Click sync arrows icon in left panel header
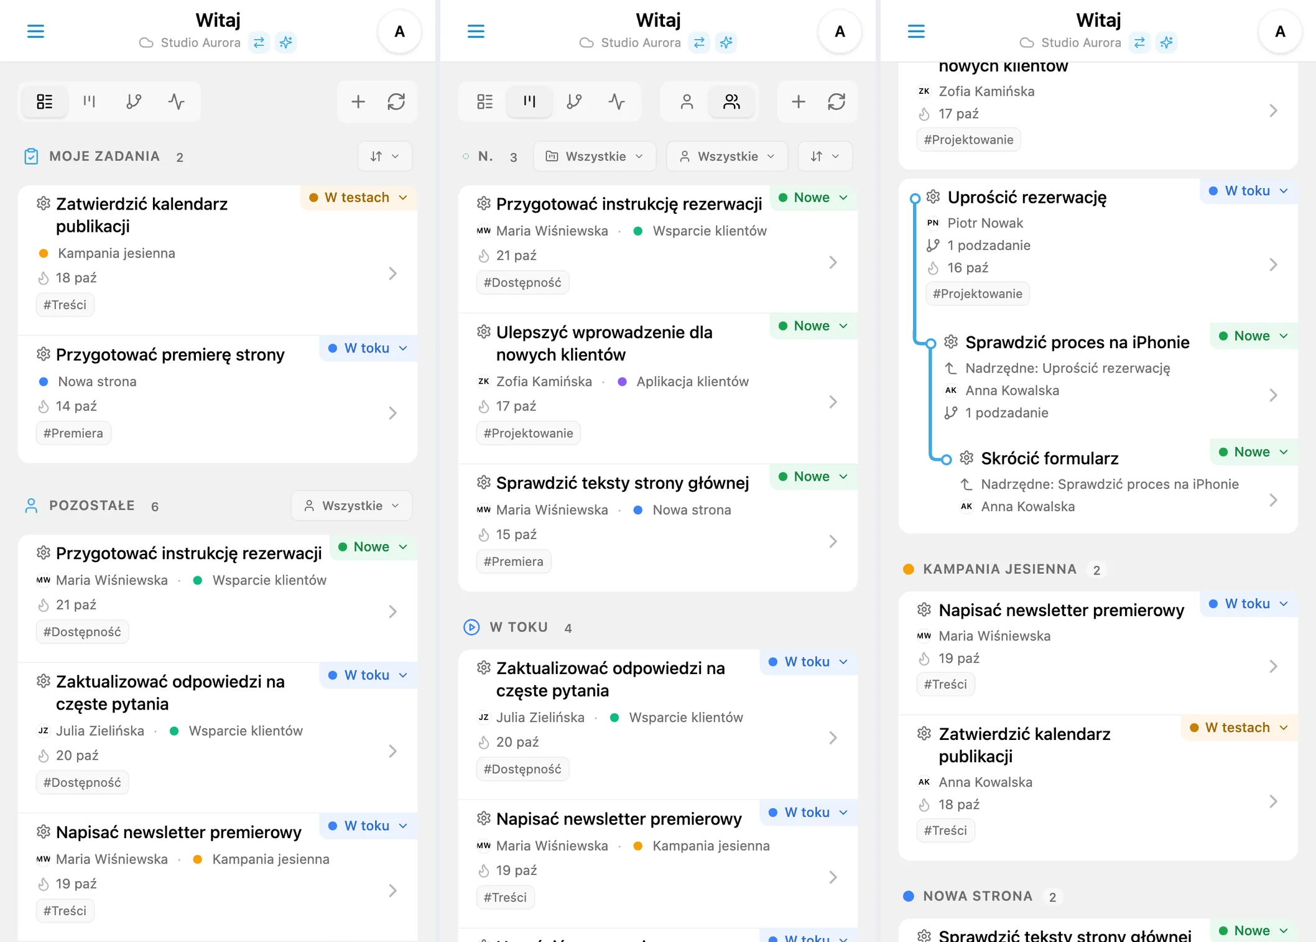The width and height of the screenshot is (1316, 942). [x=259, y=42]
